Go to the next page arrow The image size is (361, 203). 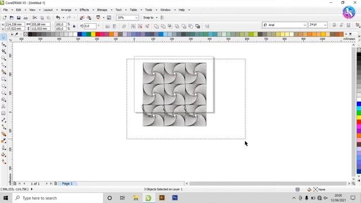(x=47, y=183)
